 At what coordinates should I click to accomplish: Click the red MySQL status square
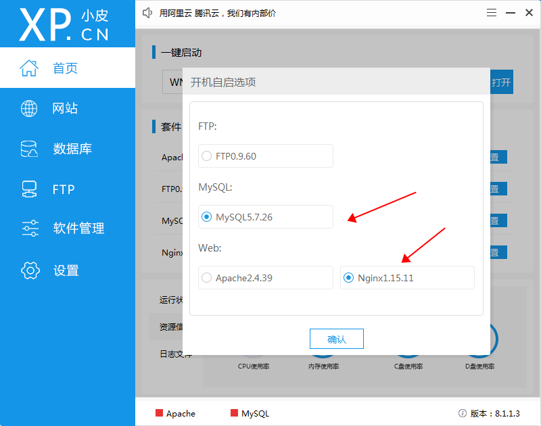pos(234,413)
